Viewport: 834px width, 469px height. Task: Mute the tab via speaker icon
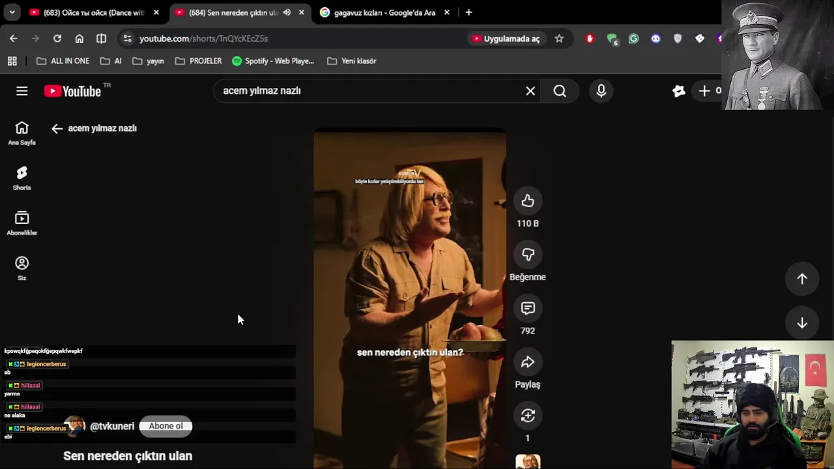click(x=287, y=12)
